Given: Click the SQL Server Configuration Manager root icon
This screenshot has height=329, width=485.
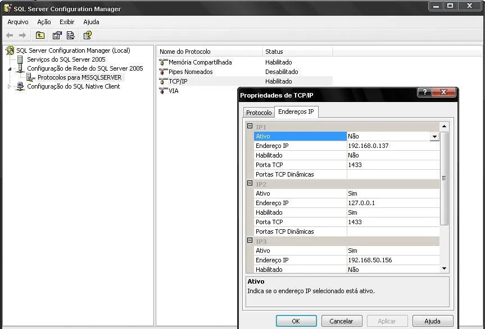Looking at the screenshot, I should point(10,50).
